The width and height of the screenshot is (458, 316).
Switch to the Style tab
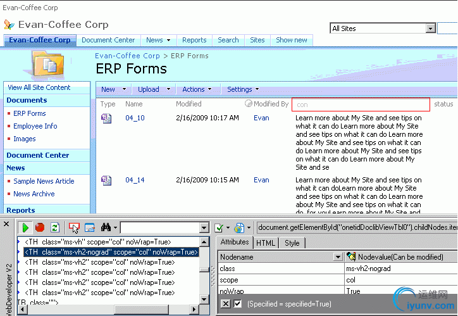[x=292, y=243]
